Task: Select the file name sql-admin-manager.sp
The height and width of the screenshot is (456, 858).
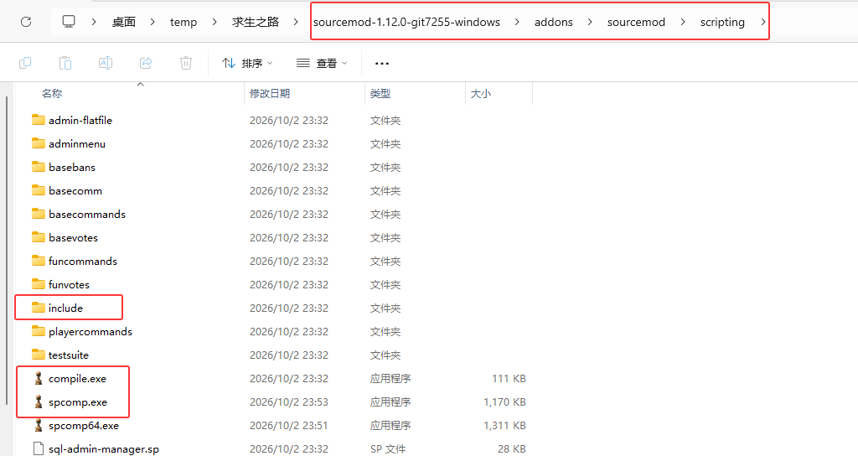Action: point(104,449)
